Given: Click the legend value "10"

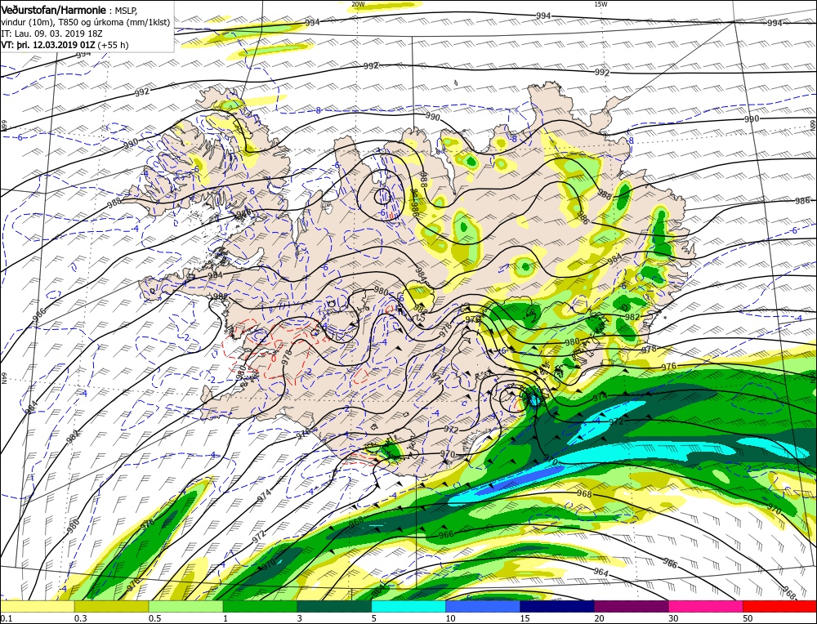Looking at the screenshot, I should pyautogui.click(x=451, y=617).
